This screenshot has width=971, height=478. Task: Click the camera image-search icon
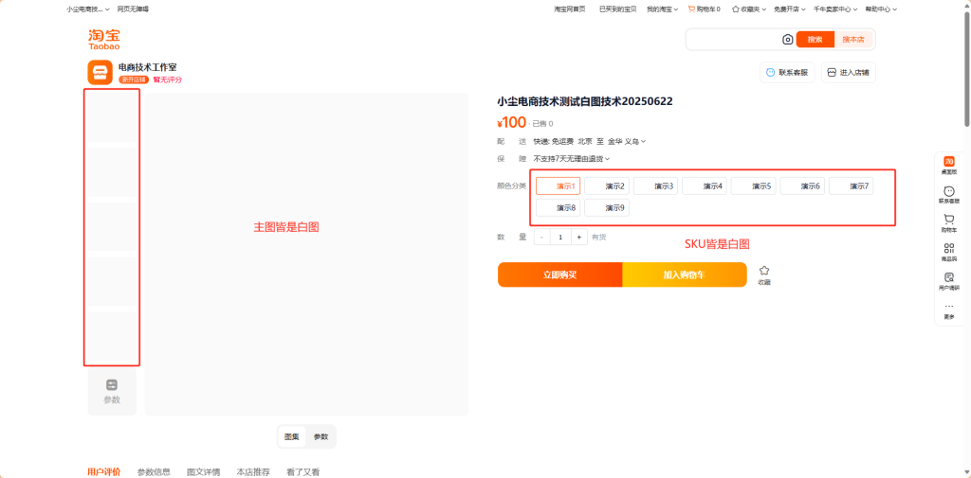787,39
